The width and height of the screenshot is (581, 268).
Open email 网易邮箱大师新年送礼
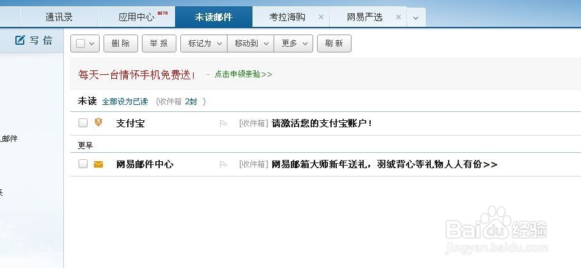coord(384,164)
